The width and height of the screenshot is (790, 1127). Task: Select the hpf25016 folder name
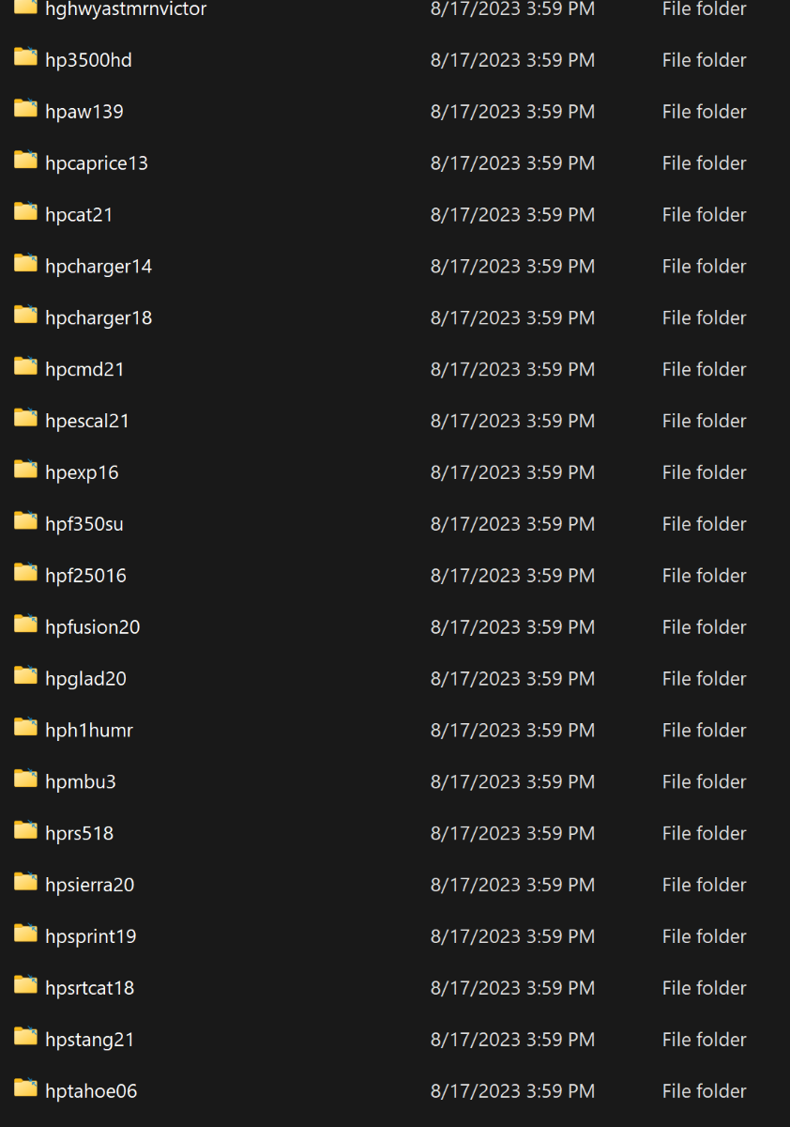click(85, 576)
